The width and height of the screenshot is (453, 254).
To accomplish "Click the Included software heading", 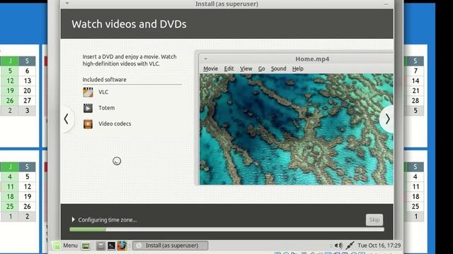I will click(104, 80).
